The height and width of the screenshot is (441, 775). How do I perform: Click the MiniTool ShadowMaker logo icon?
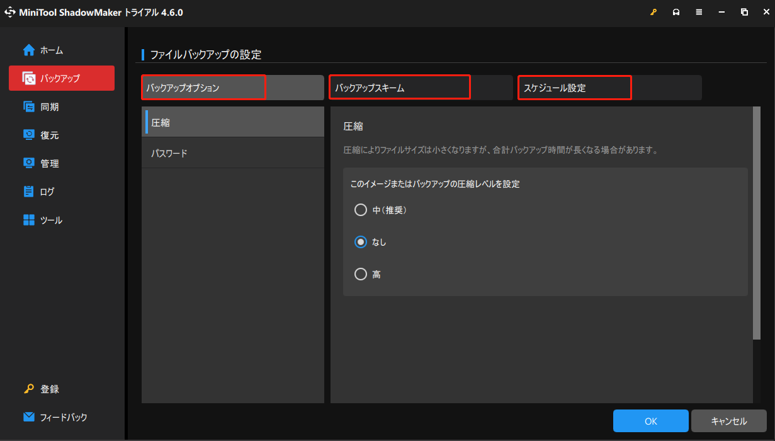pyautogui.click(x=11, y=12)
